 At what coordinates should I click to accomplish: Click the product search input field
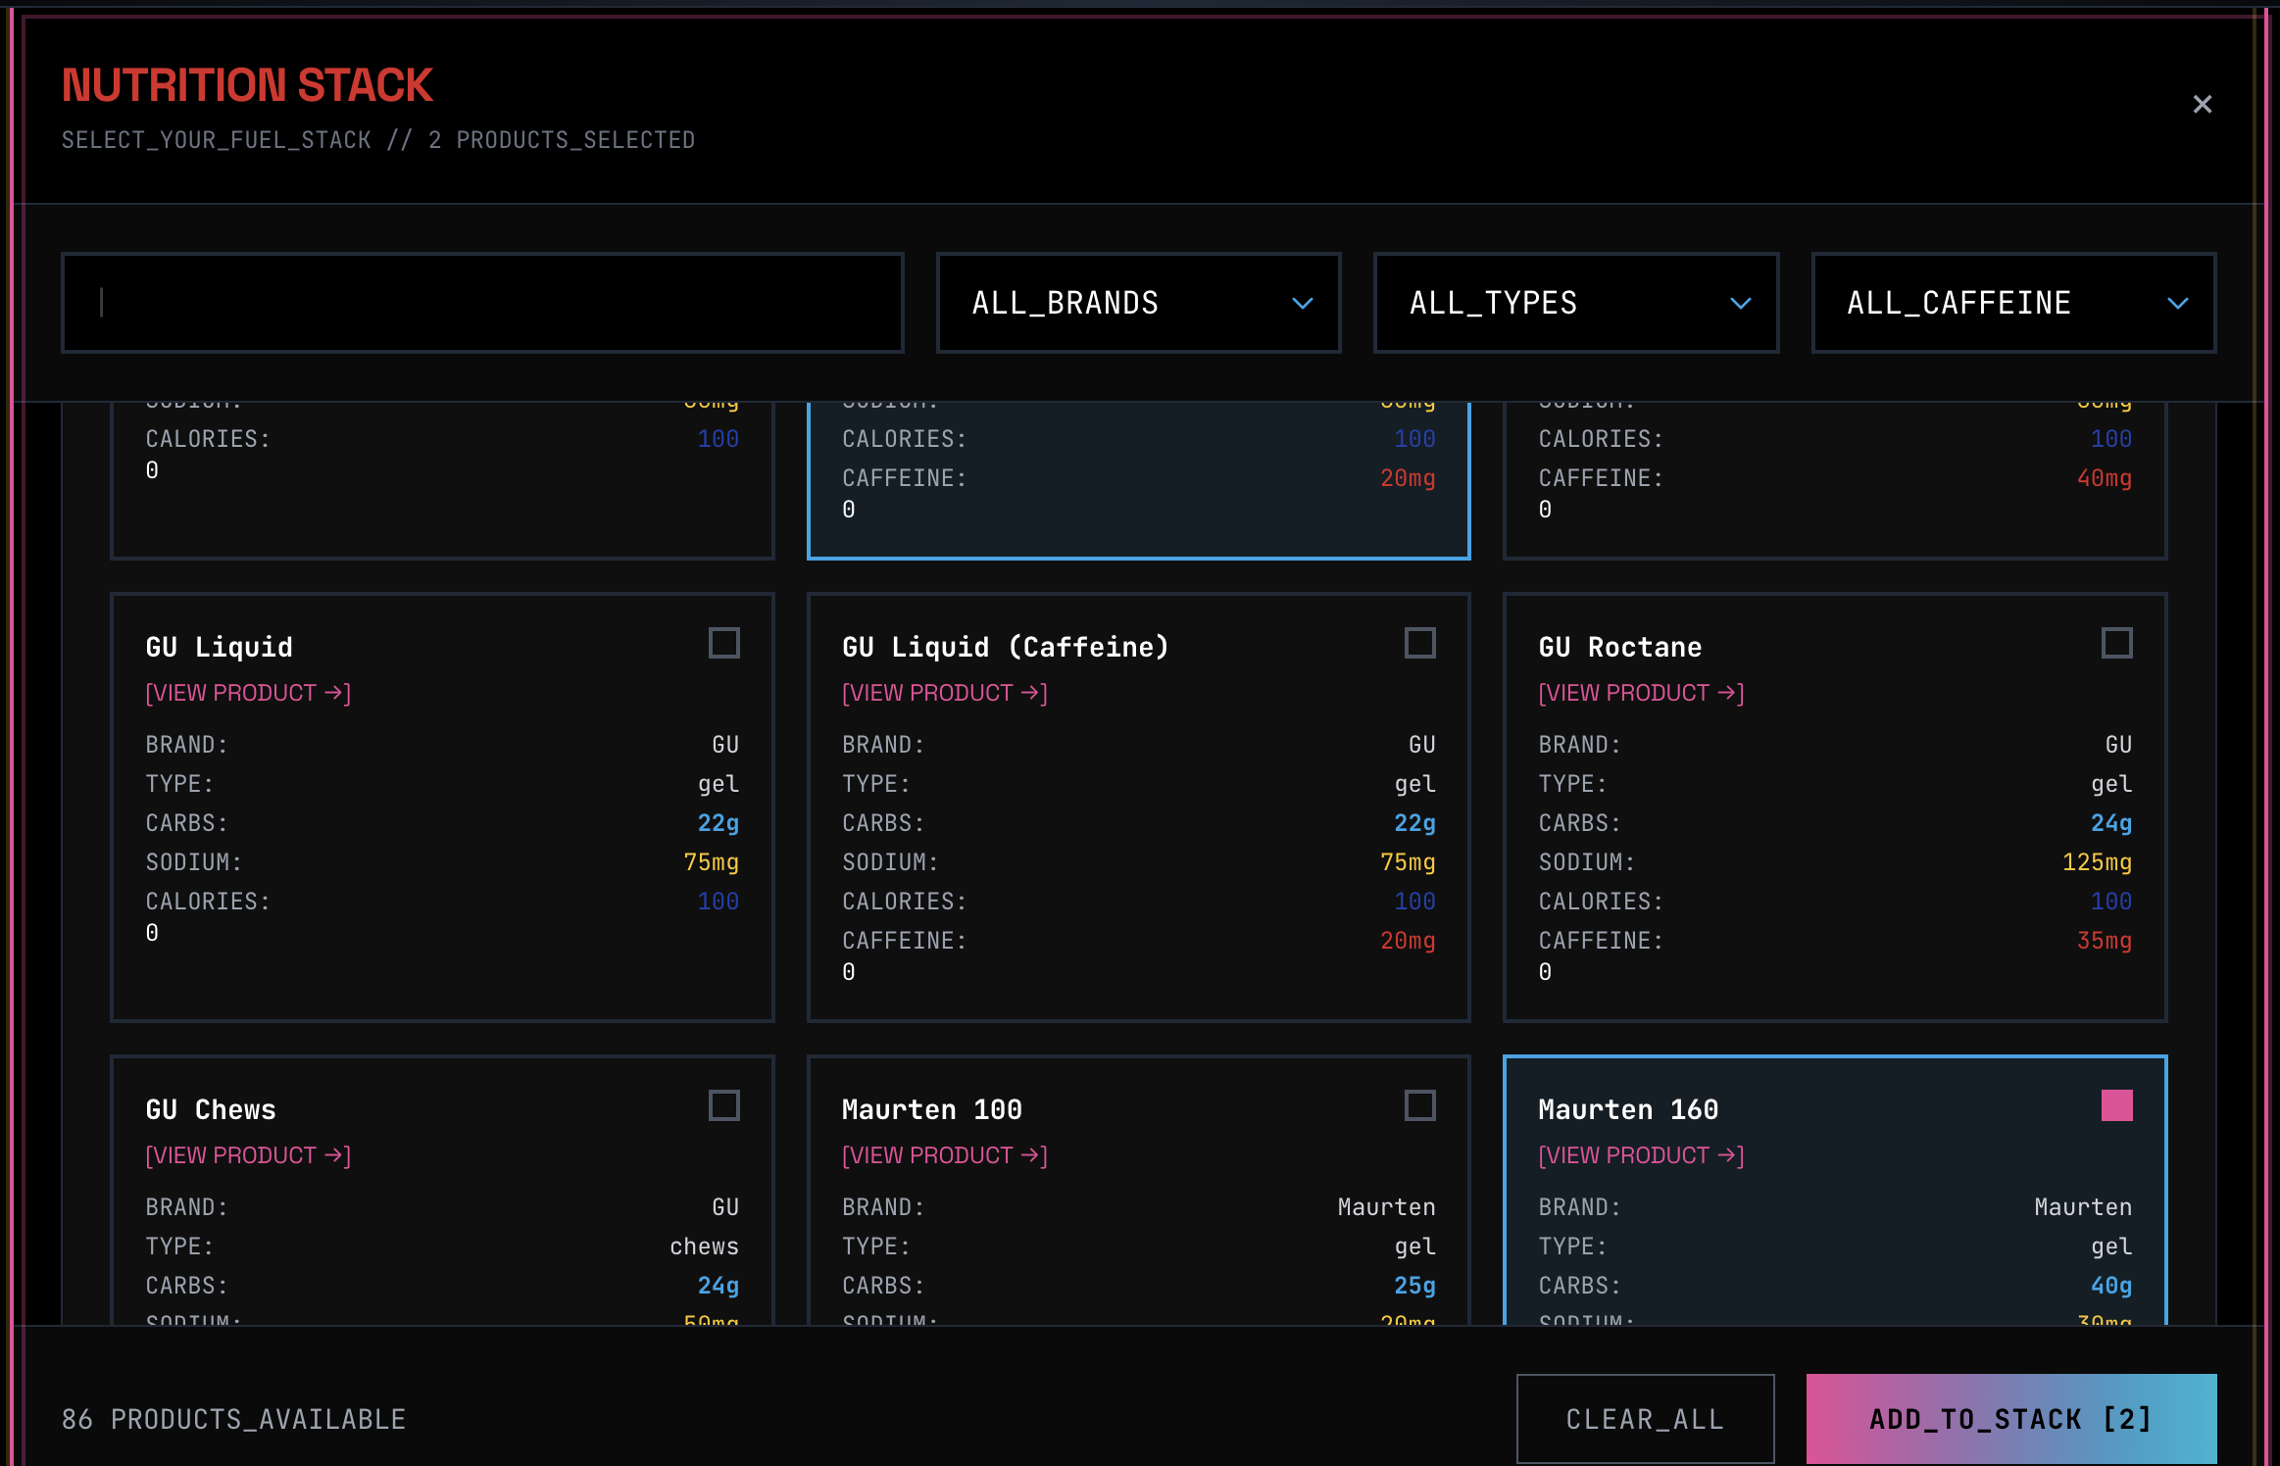pyautogui.click(x=482, y=303)
